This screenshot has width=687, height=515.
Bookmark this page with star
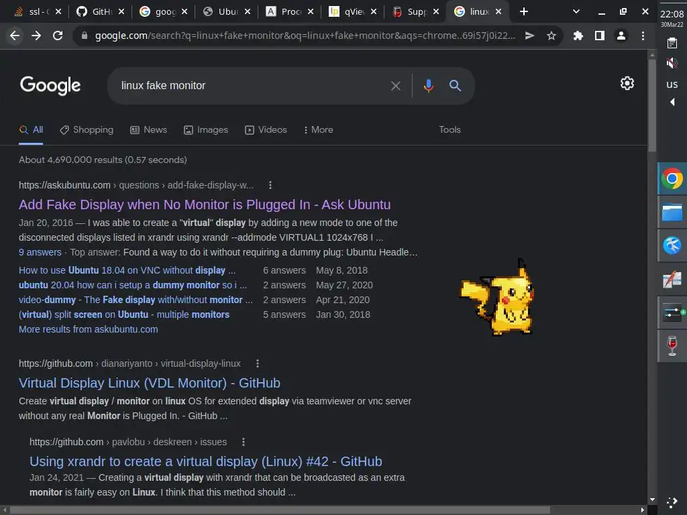(551, 36)
